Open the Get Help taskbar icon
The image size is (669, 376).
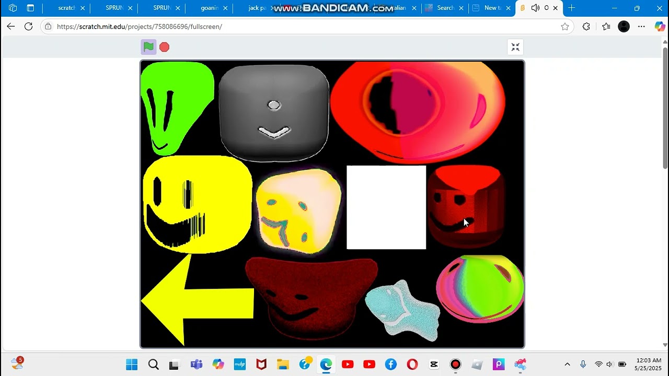tap(305, 363)
